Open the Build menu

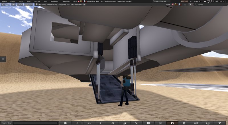click(x=28, y=1)
